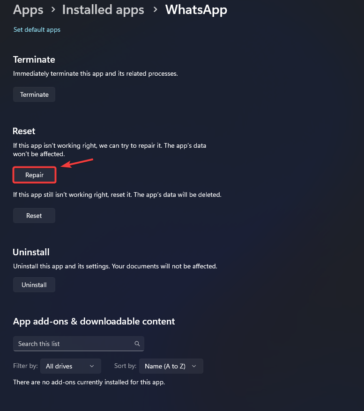364x411 pixels.
Task: Return to Installed apps from breadcrumb
Action: click(103, 9)
